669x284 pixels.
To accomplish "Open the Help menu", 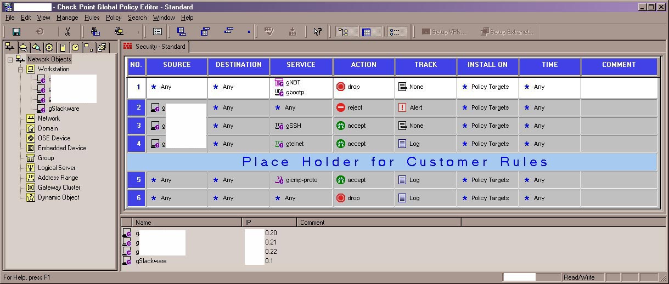I will click(x=187, y=18).
